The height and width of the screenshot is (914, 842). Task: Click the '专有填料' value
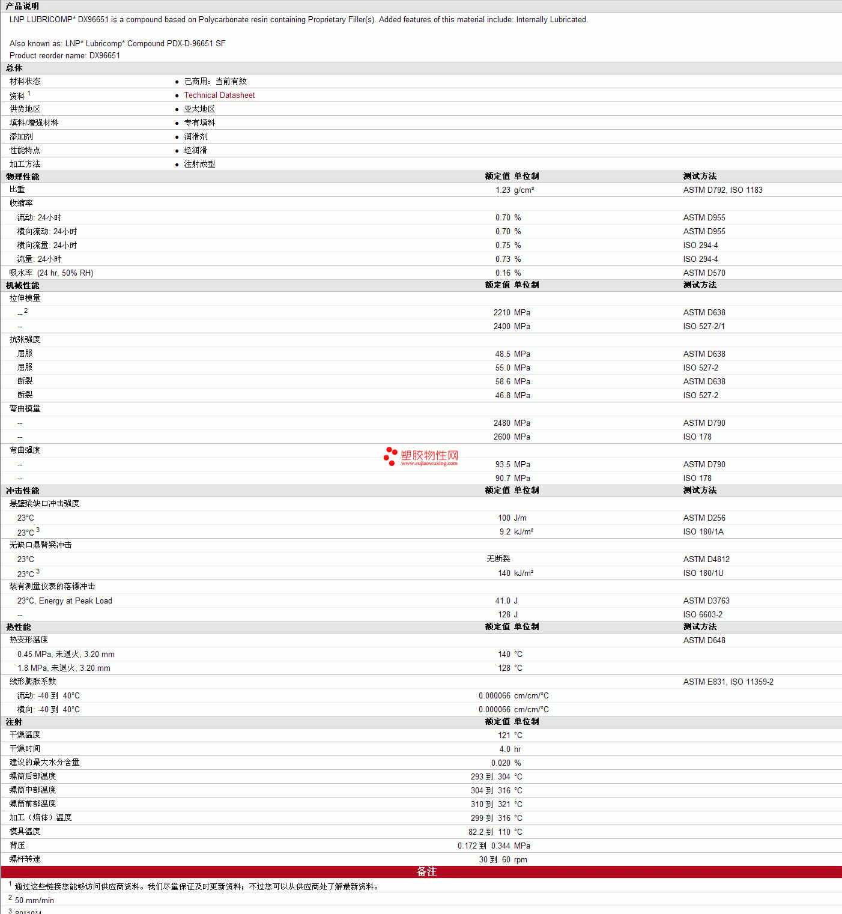point(199,123)
